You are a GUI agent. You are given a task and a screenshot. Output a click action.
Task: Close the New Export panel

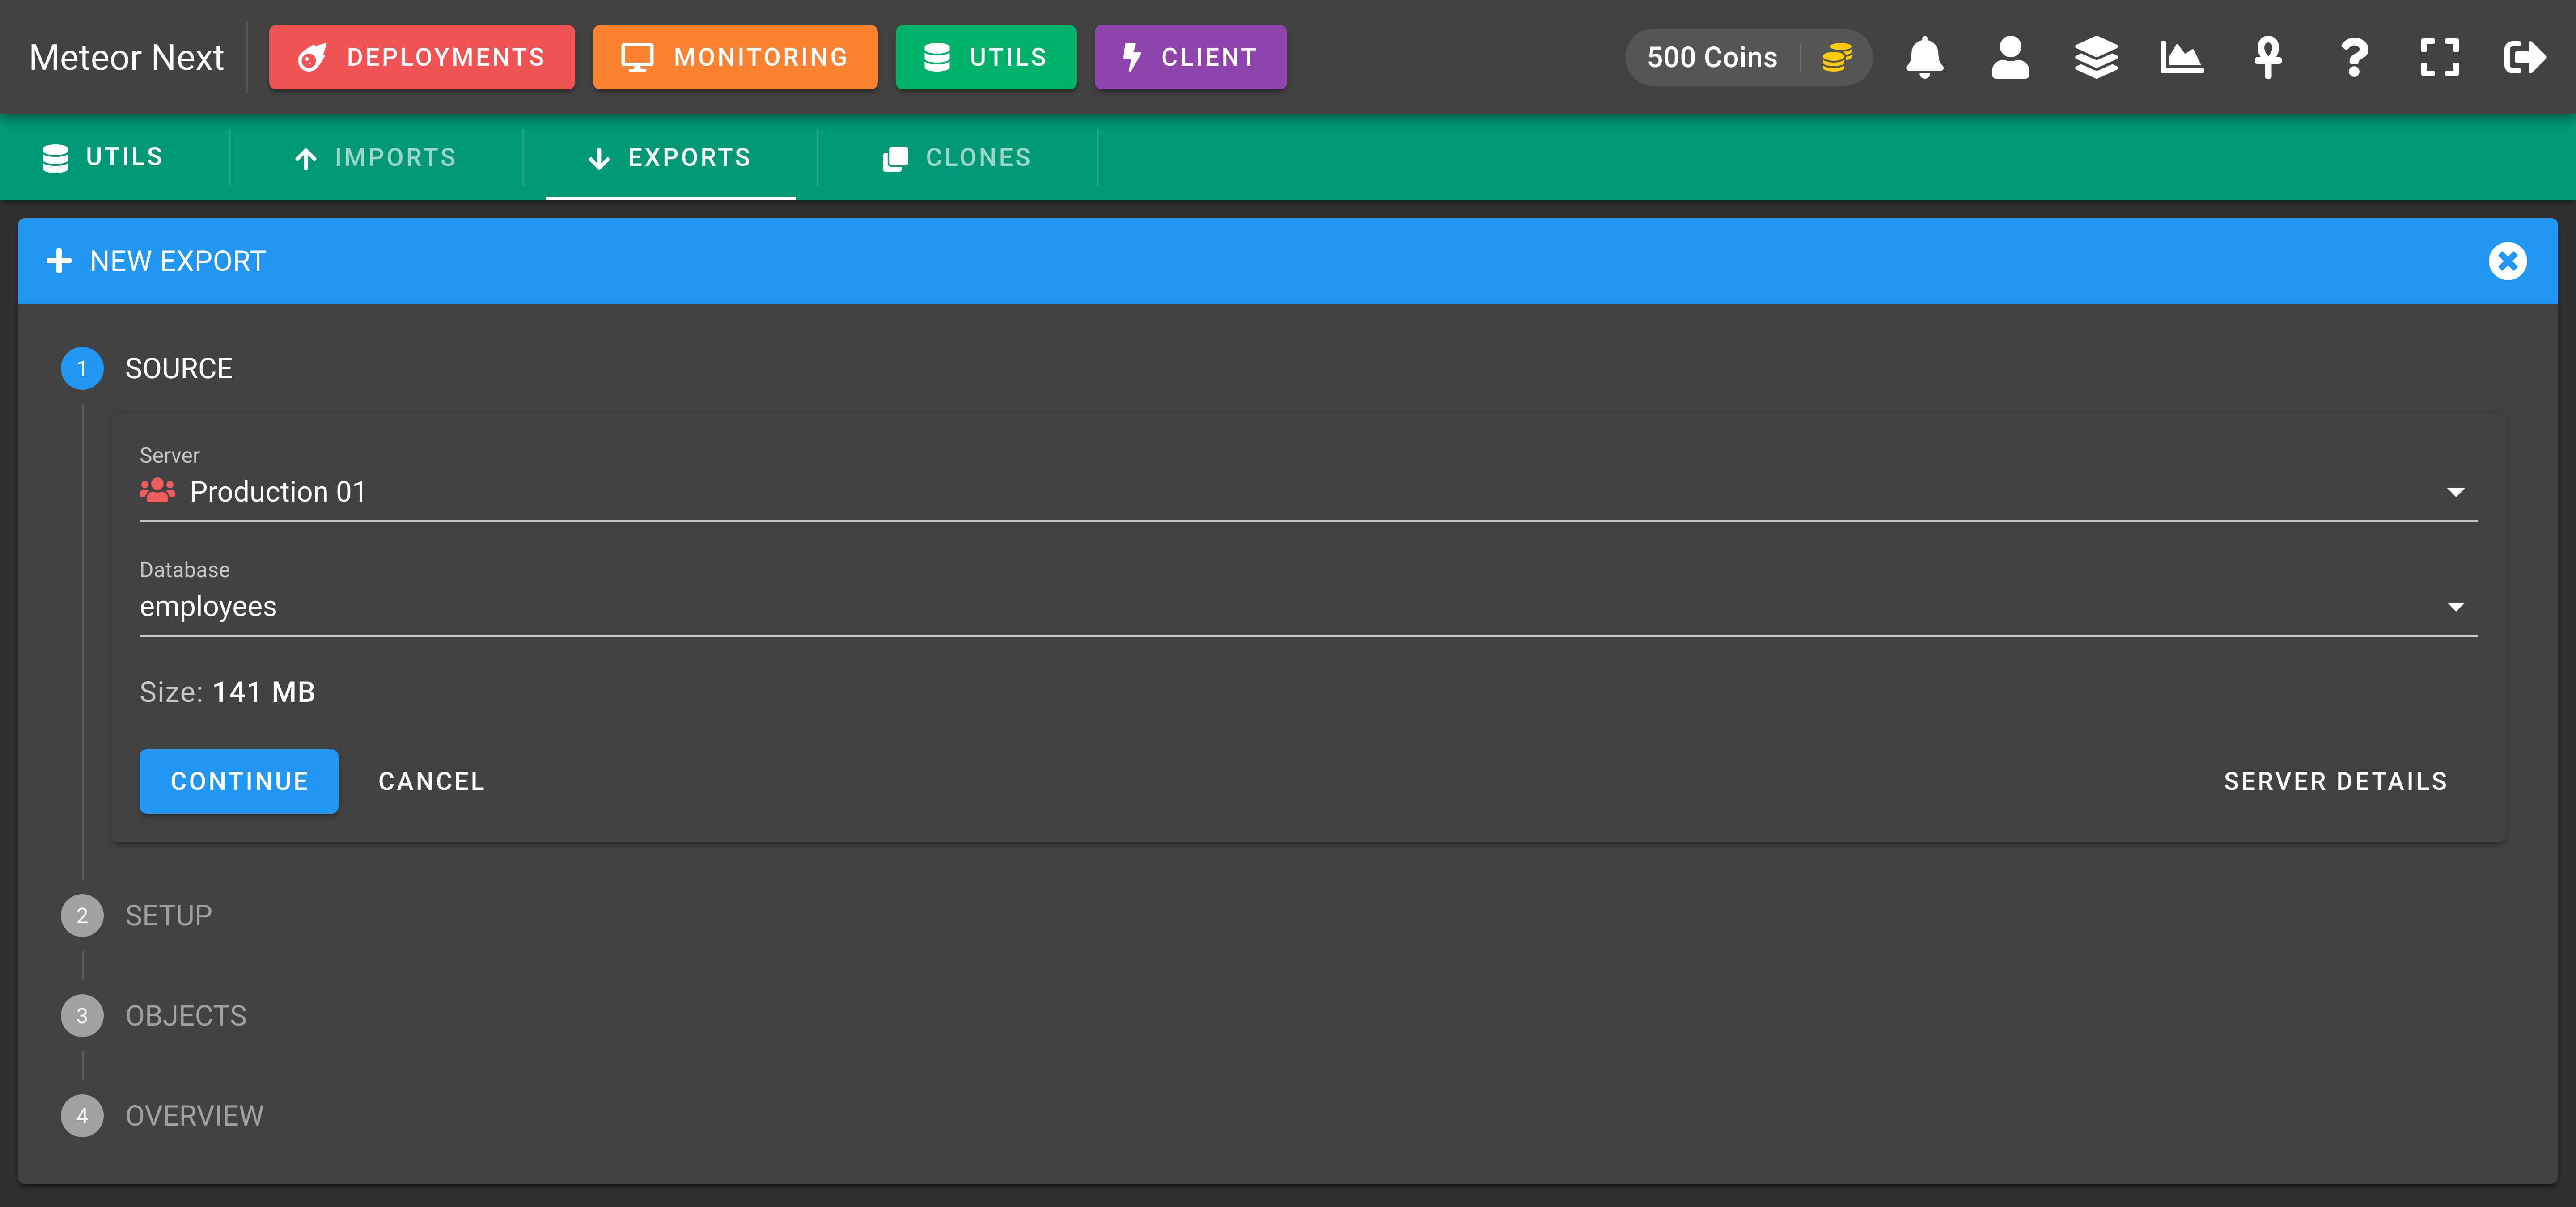(2507, 261)
